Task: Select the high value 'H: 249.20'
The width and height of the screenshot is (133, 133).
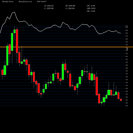Action: tap(70, 6)
